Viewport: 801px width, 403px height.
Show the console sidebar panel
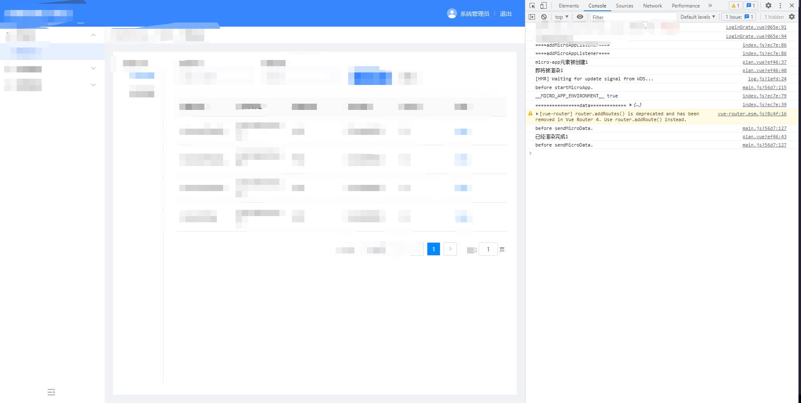click(532, 17)
